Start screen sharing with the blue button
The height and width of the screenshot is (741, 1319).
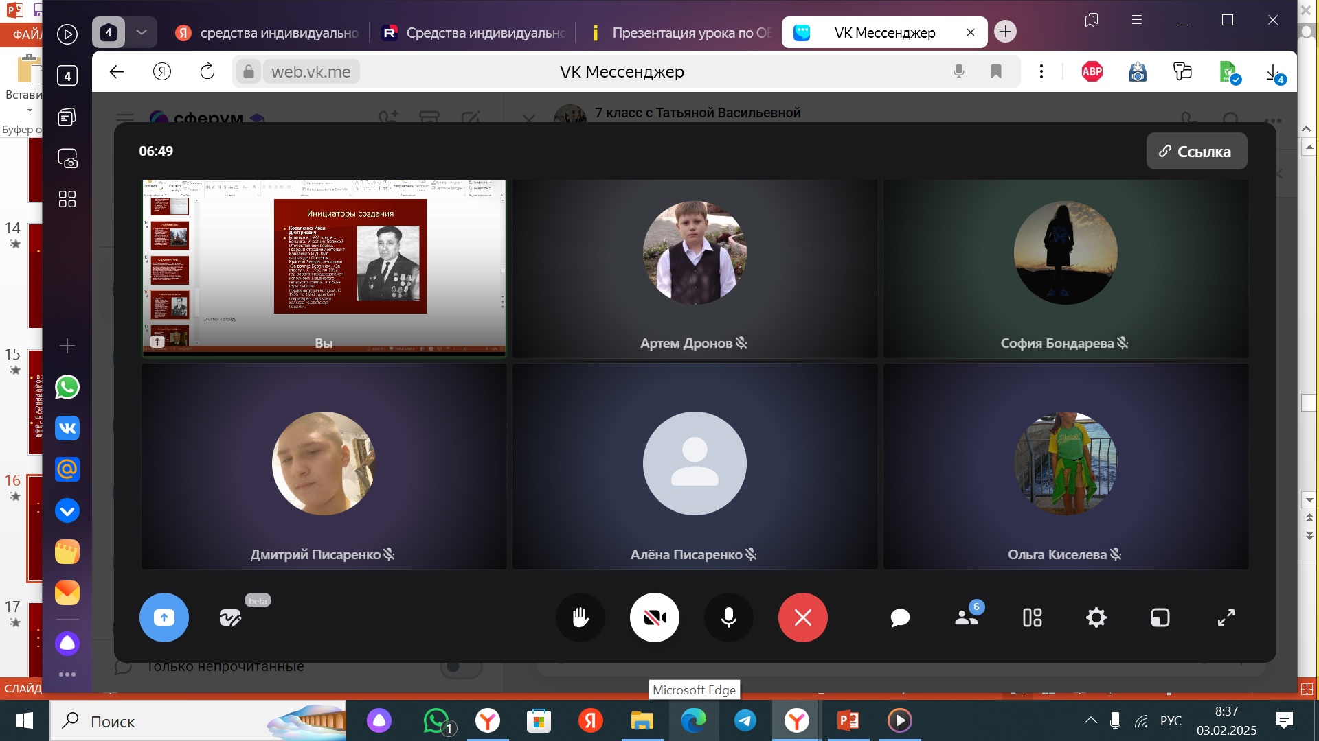[x=164, y=617]
